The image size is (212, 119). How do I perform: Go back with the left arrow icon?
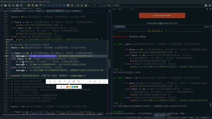click(x=86, y=5)
